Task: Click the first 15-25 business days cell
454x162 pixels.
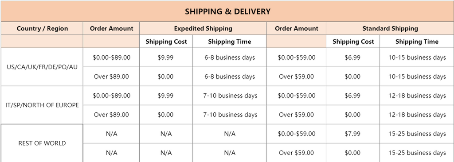Action: pos(417,134)
